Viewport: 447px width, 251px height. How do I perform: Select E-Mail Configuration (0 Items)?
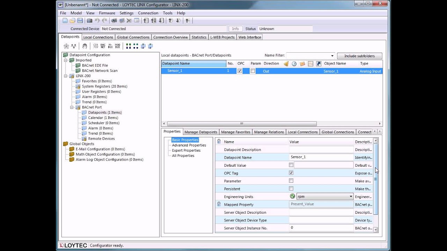[x=100, y=149]
